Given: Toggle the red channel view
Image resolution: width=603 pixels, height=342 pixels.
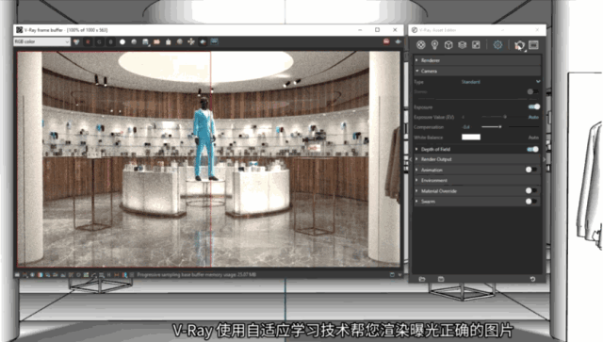Looking at the screenshot, I should point(88,41).
